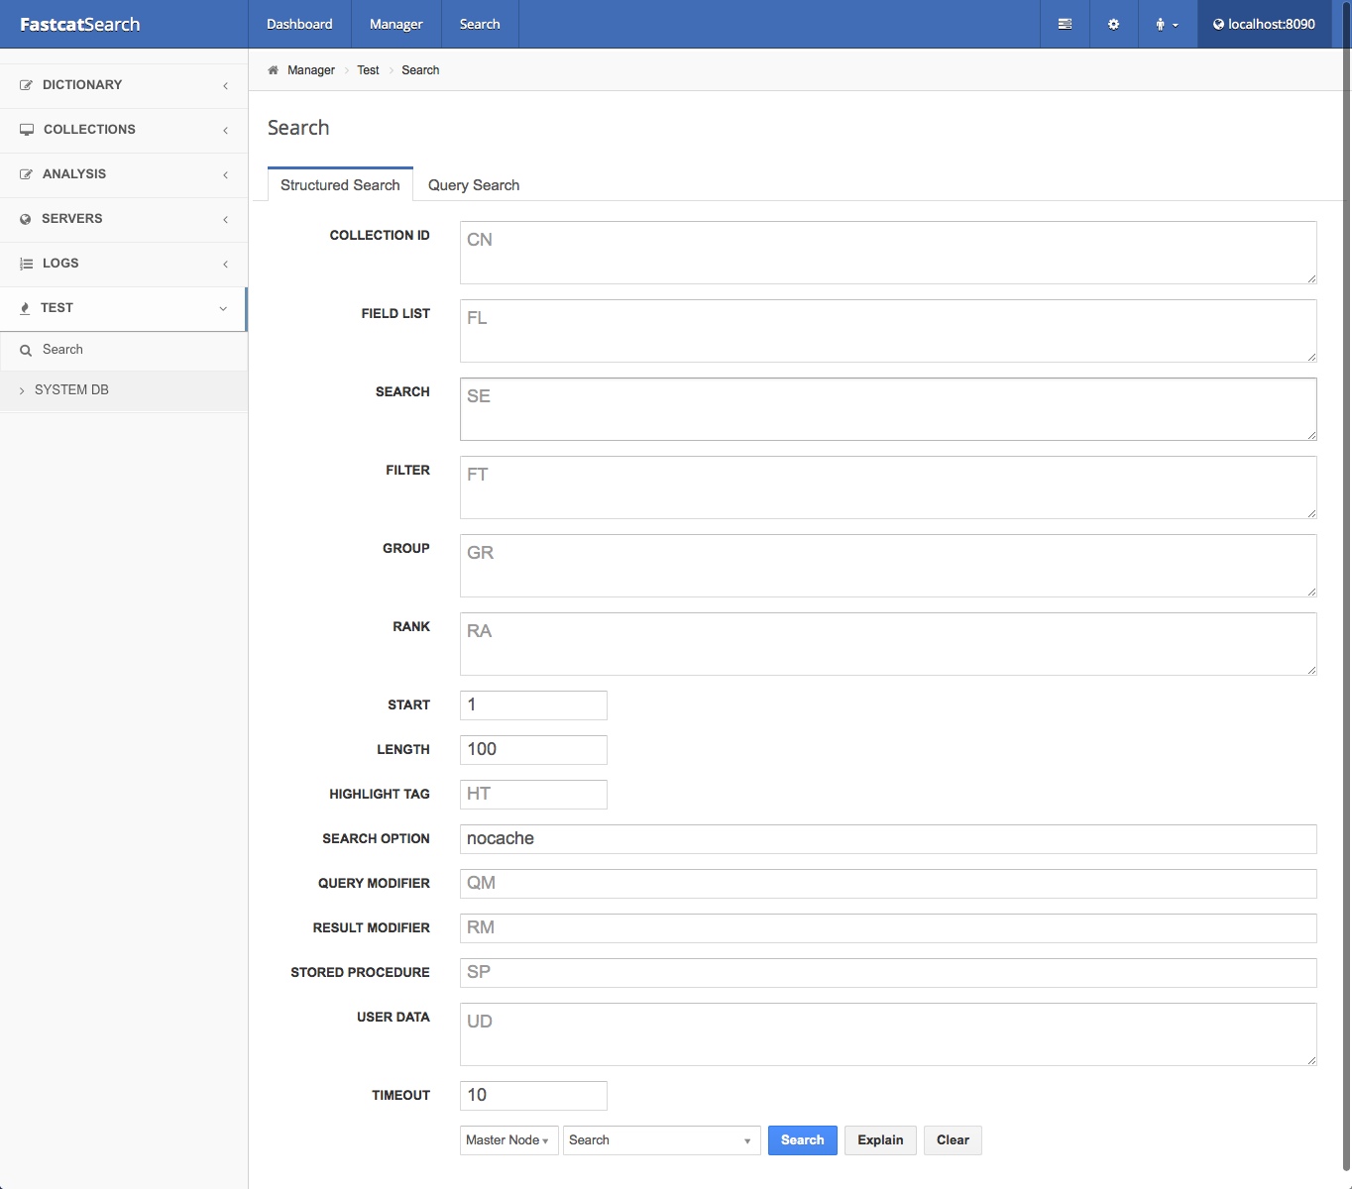Focus the COLLECTION ID text area
Image resolution: width=1352 pixels, height=1189 pixels.
[888, 253]
